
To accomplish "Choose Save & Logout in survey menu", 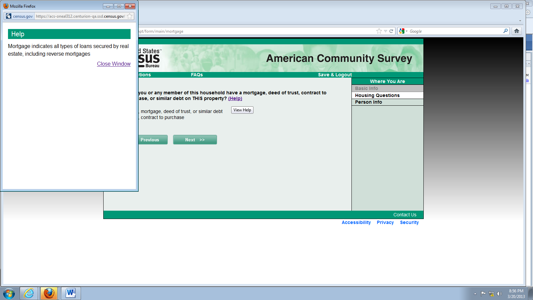I will pyautogui.click(x=335, y=75).
